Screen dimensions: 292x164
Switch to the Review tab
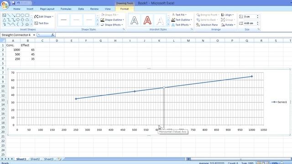tap(94, 9)
